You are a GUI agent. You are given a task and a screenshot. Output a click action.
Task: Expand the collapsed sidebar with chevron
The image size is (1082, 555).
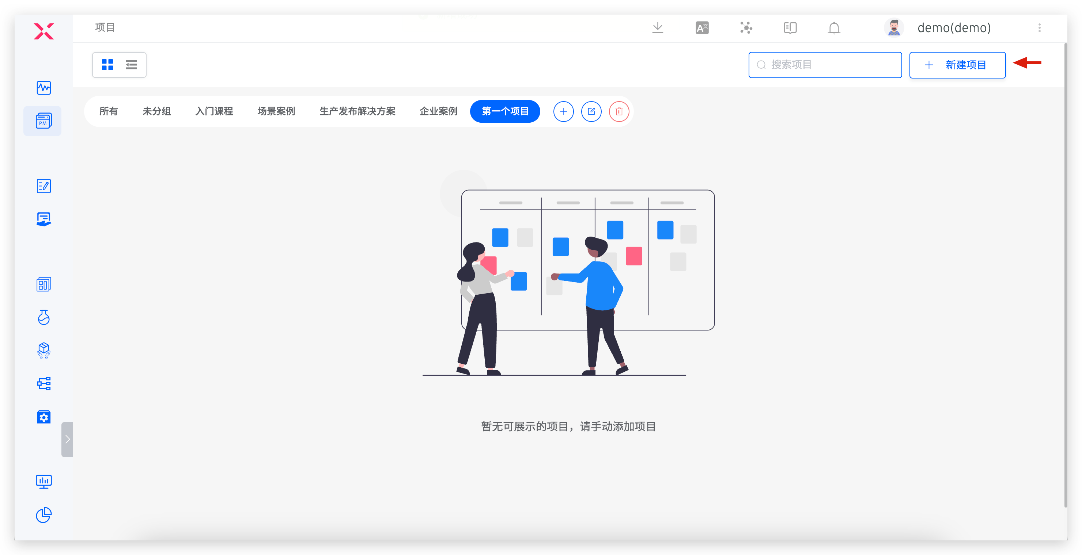(x=67, y=439)
